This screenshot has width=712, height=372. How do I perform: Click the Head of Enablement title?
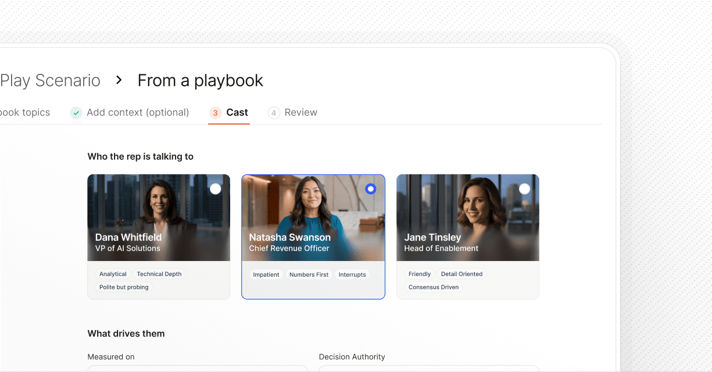point(441,248)
